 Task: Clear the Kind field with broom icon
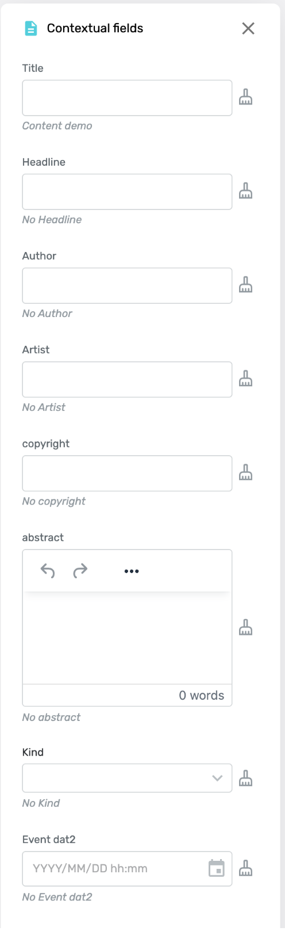(245, 779)
